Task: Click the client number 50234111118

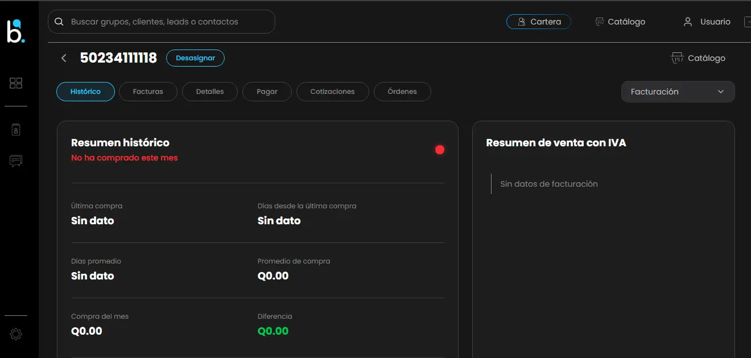Action: click(x=118, y=58)
